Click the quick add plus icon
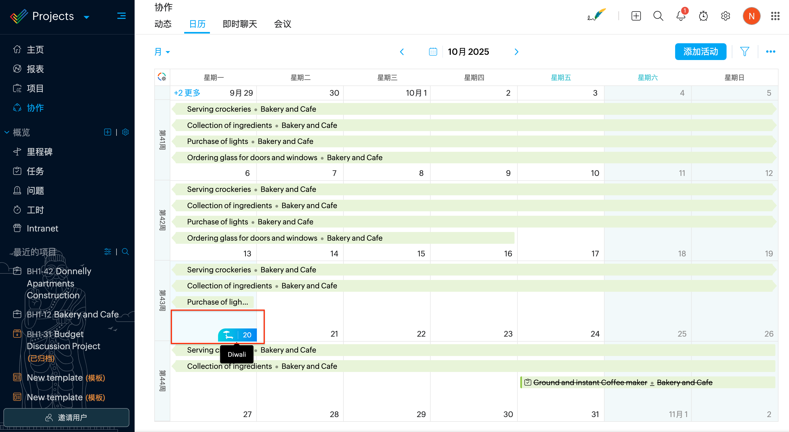Image resolution: width=789 pixels, height=432 pixels. 636,16
